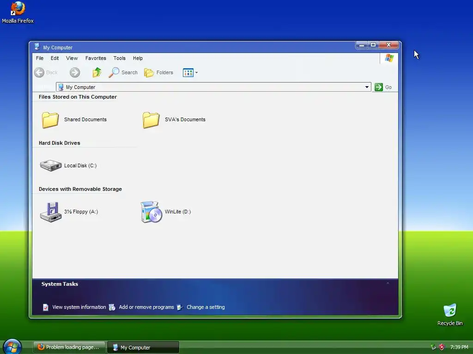
Task: Click the WinLite (D:) label
Action: tap(178, 212)
